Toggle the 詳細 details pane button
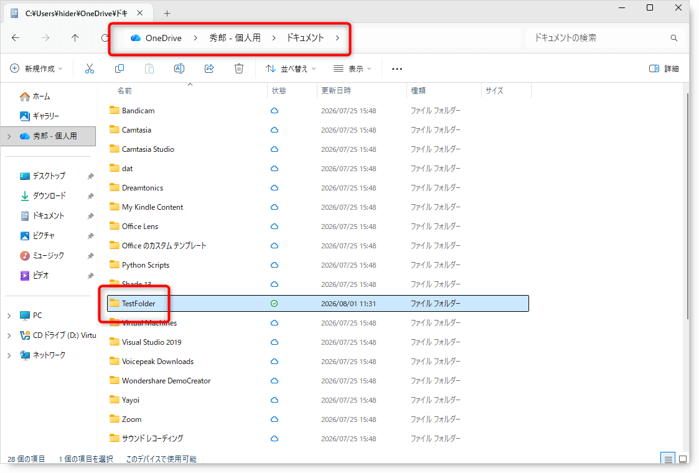This screenshot has height=473, width=699. click(x=664, y=68)
